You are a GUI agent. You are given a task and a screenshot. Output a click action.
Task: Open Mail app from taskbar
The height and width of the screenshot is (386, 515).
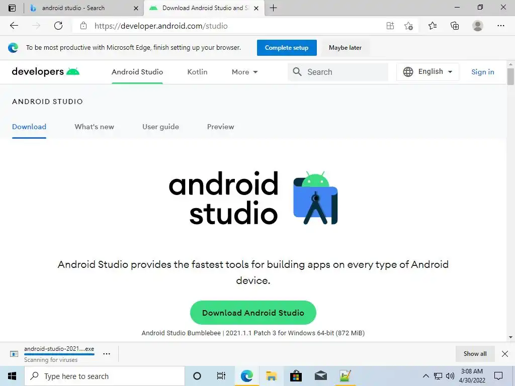coord(320,376)
